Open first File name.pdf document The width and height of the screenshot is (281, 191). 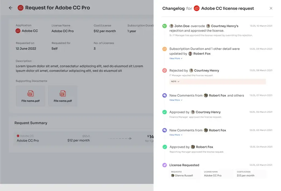click(30, 96)
